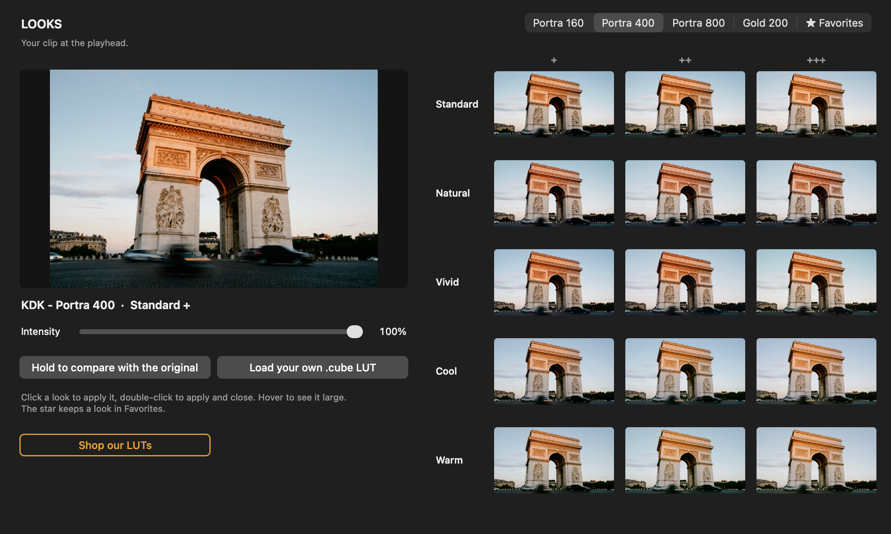The width and height of the screenshot is (891, 534).
Task: Click the Standard row label
Action: [457, 104]
